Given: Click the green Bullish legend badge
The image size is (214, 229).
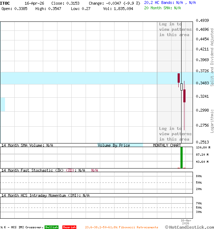Looking at the screenshot, I should [51, 227].
